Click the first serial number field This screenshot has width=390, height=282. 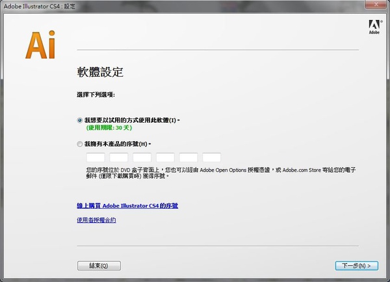pos(96,157)
